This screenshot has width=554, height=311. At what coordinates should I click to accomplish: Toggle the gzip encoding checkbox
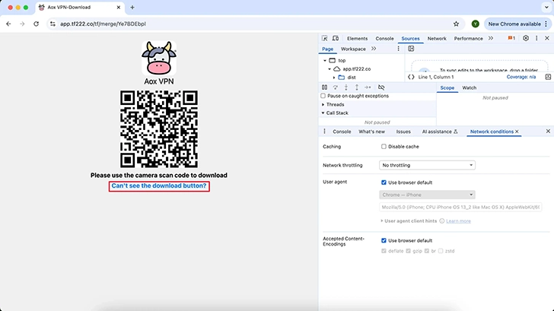pyautogui.click(x=408, y=251)
